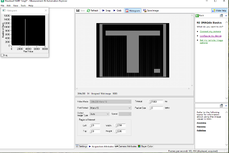Refresh the camera view
The image size is (229, 153).
pyautogui.click(x=93, y=10)
